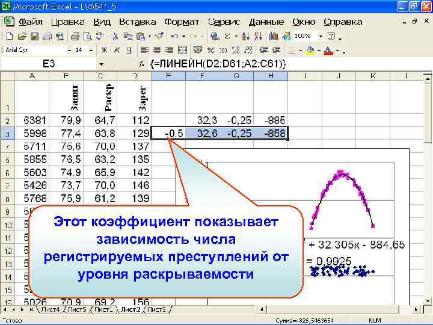Click the Name Box showing E3
This screenshot has height=325, width=433.
pyautogui.click(x=49, y=64)
